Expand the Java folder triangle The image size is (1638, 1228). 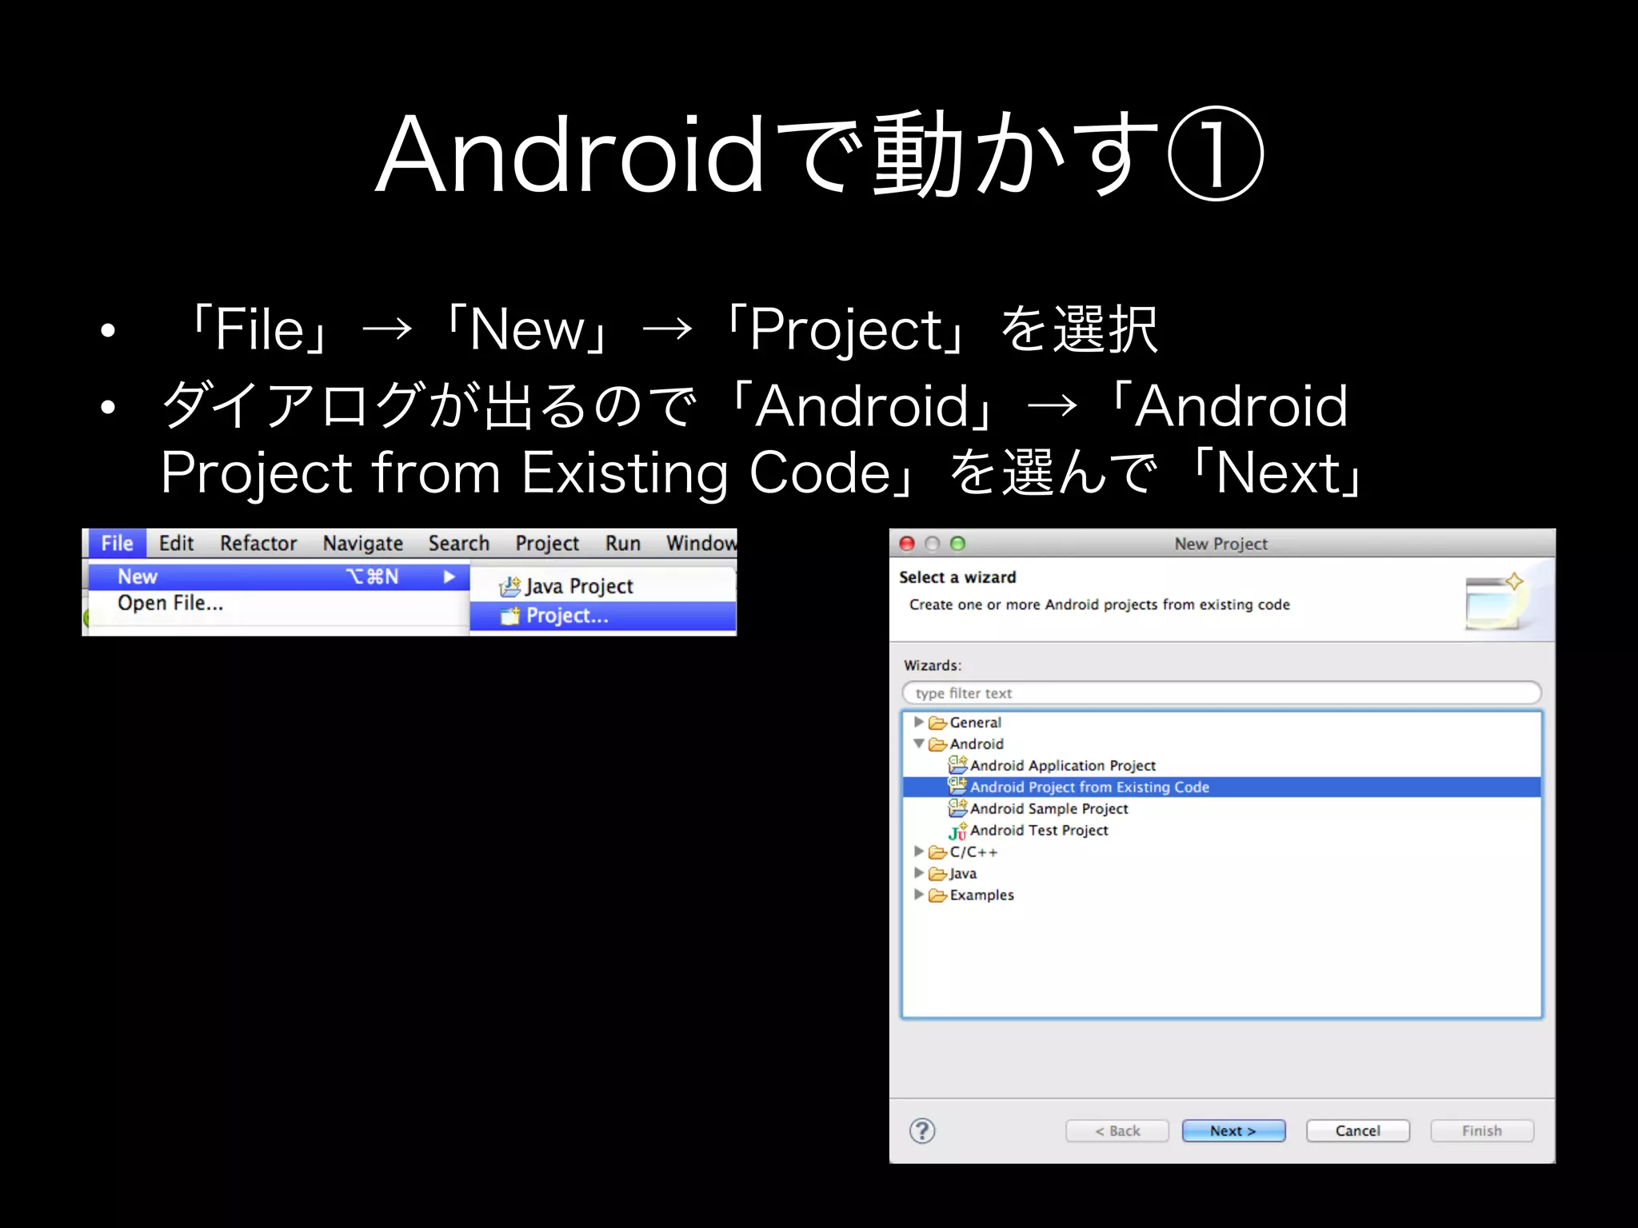[919, 873]
